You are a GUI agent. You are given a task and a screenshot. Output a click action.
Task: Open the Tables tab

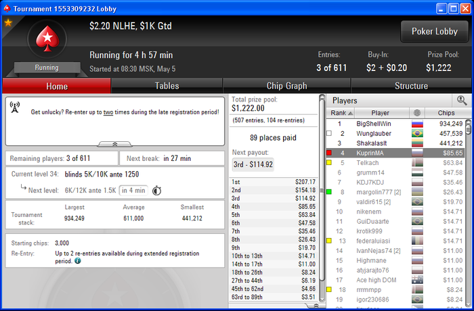[167, 86]
